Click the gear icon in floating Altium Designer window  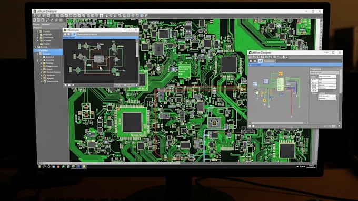tap(251, 61)
